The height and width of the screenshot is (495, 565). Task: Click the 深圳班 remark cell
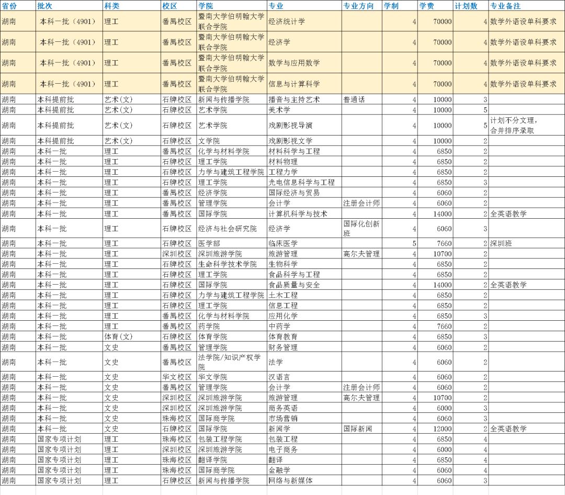(x=526, y=243)
